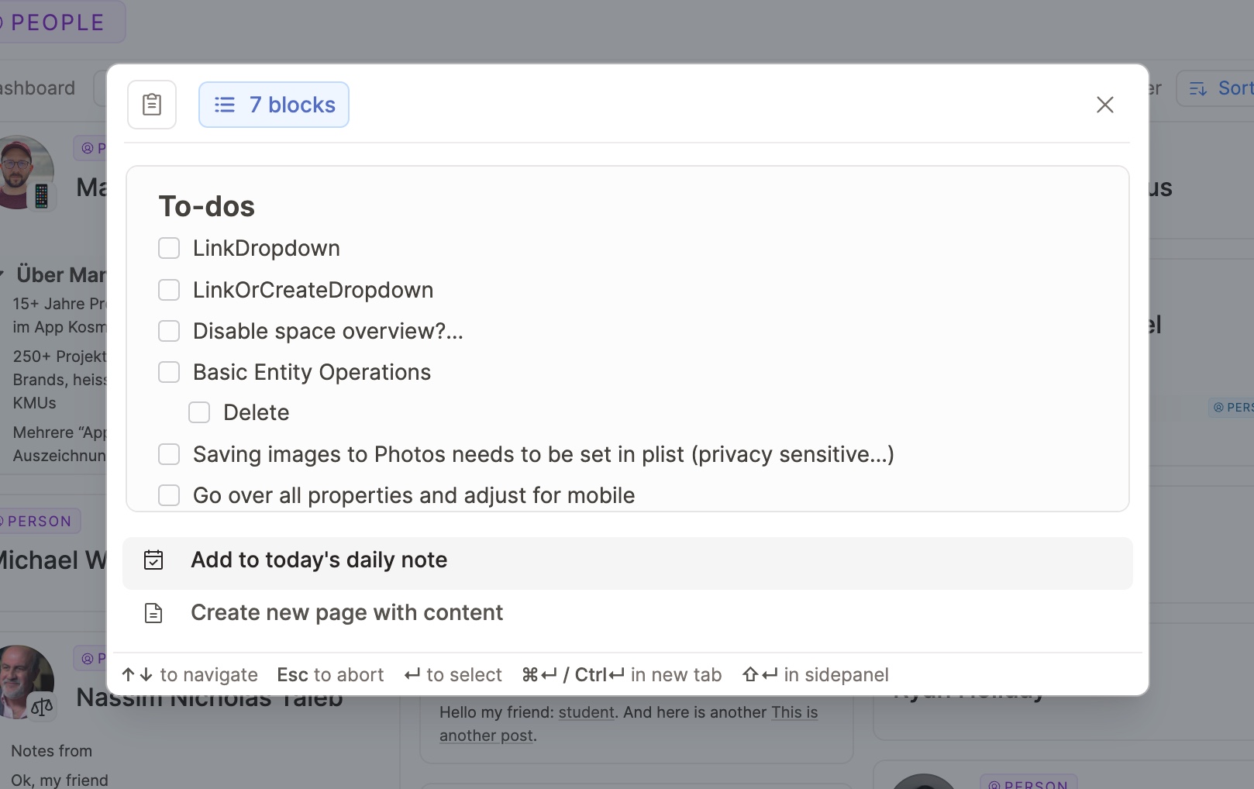Toggle the Disable space overview checkbox
1254x789 pixels.
pos(169,331)
